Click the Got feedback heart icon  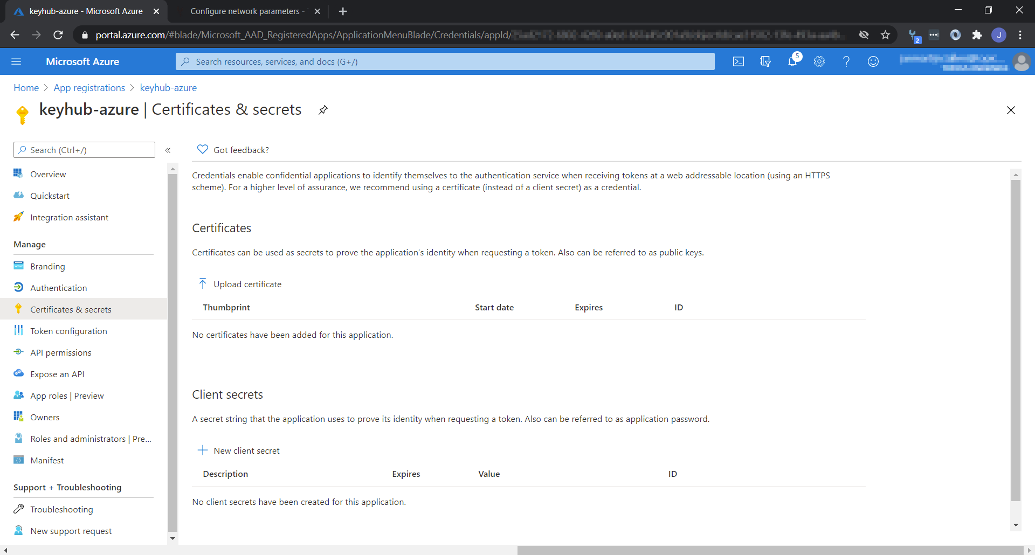pyautogui.click(x=203, y=149)
